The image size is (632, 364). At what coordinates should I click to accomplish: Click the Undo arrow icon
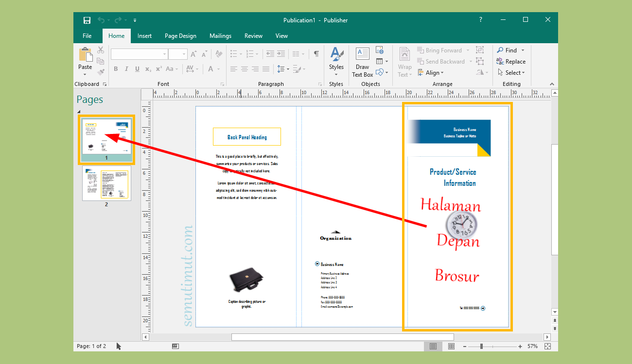(101, 20)
